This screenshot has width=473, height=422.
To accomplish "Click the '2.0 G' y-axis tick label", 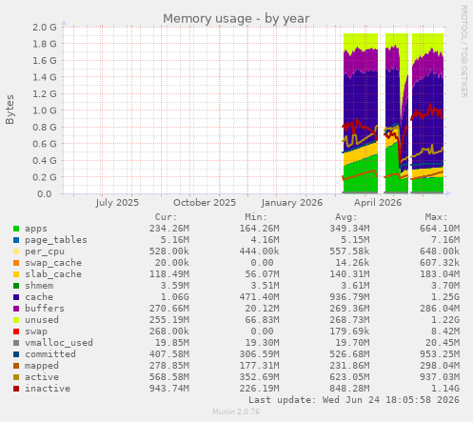I will pyautogui.click(x=45, y=27).
